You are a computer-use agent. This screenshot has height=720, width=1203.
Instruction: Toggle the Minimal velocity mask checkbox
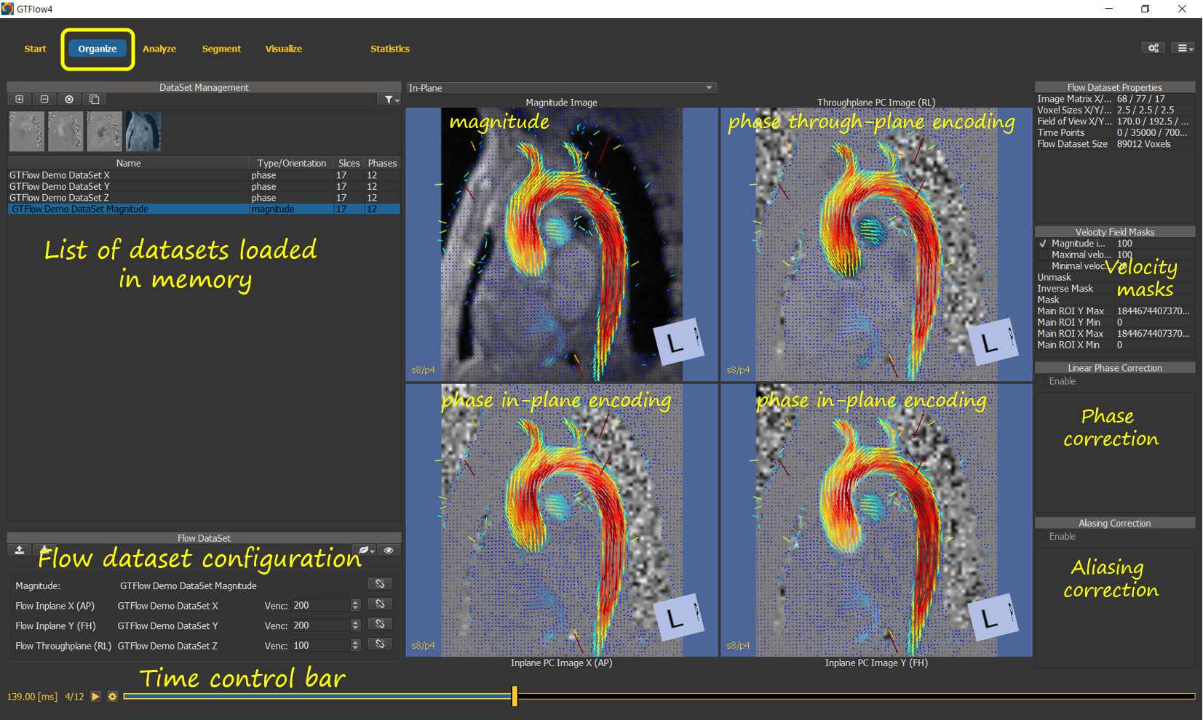coord(1043,266)
